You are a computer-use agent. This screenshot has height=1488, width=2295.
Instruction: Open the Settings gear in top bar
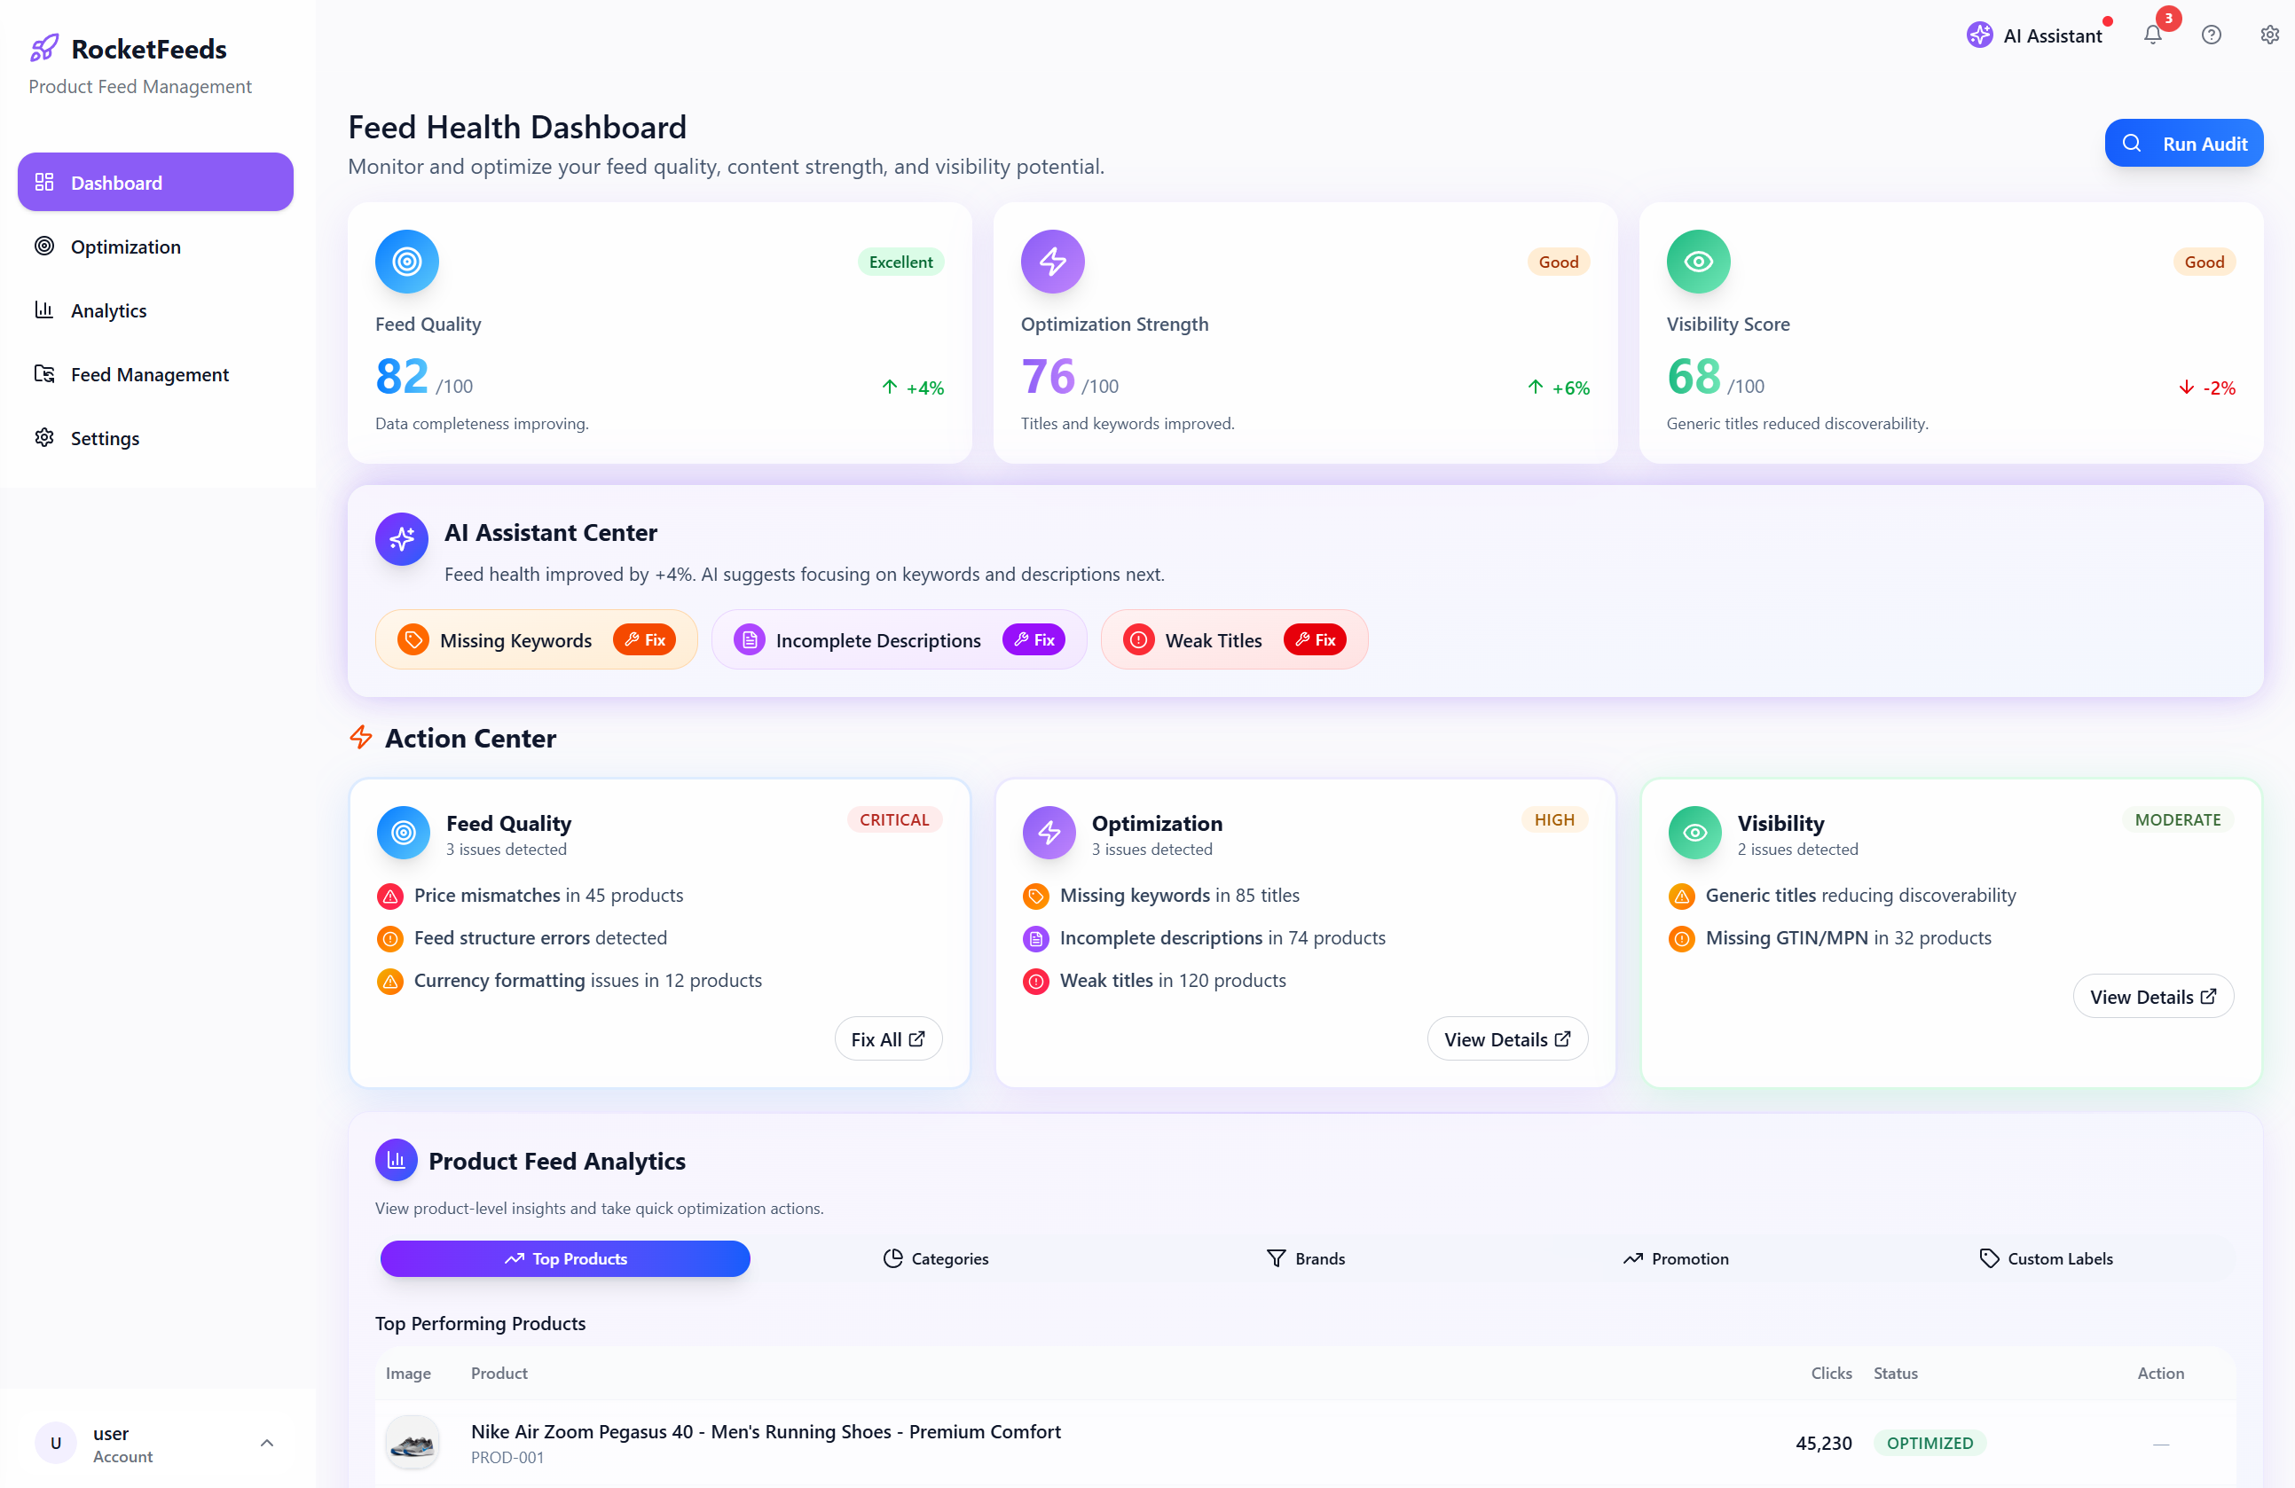pos(2268,35)
